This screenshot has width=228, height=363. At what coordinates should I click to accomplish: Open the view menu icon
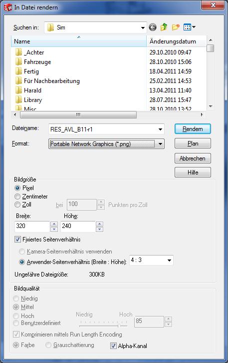pyautogui.click(x=187, y=27)
